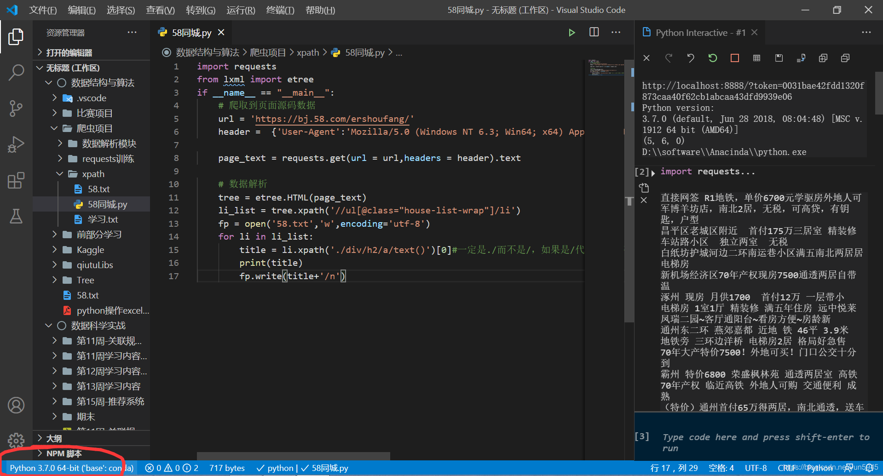This screenshot has height=476, width=883.
Task: Export the interactive window contents
Action: pos(801,58)
